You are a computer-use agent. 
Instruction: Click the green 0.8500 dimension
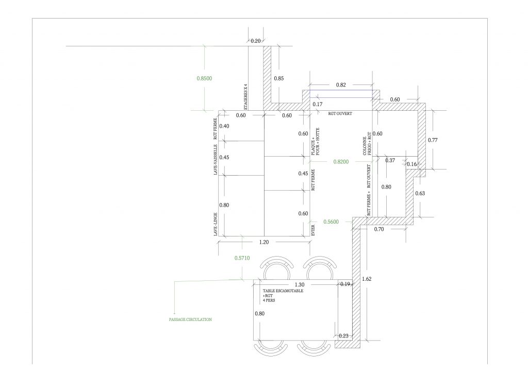click(x=205, y=78)
